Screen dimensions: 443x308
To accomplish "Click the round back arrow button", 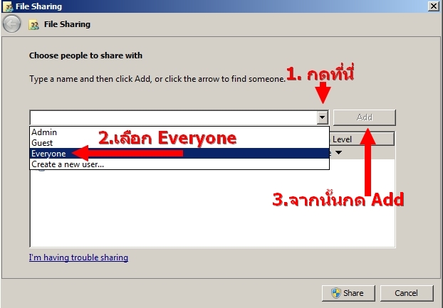I will pyautogui.click(x=11, y=24).
